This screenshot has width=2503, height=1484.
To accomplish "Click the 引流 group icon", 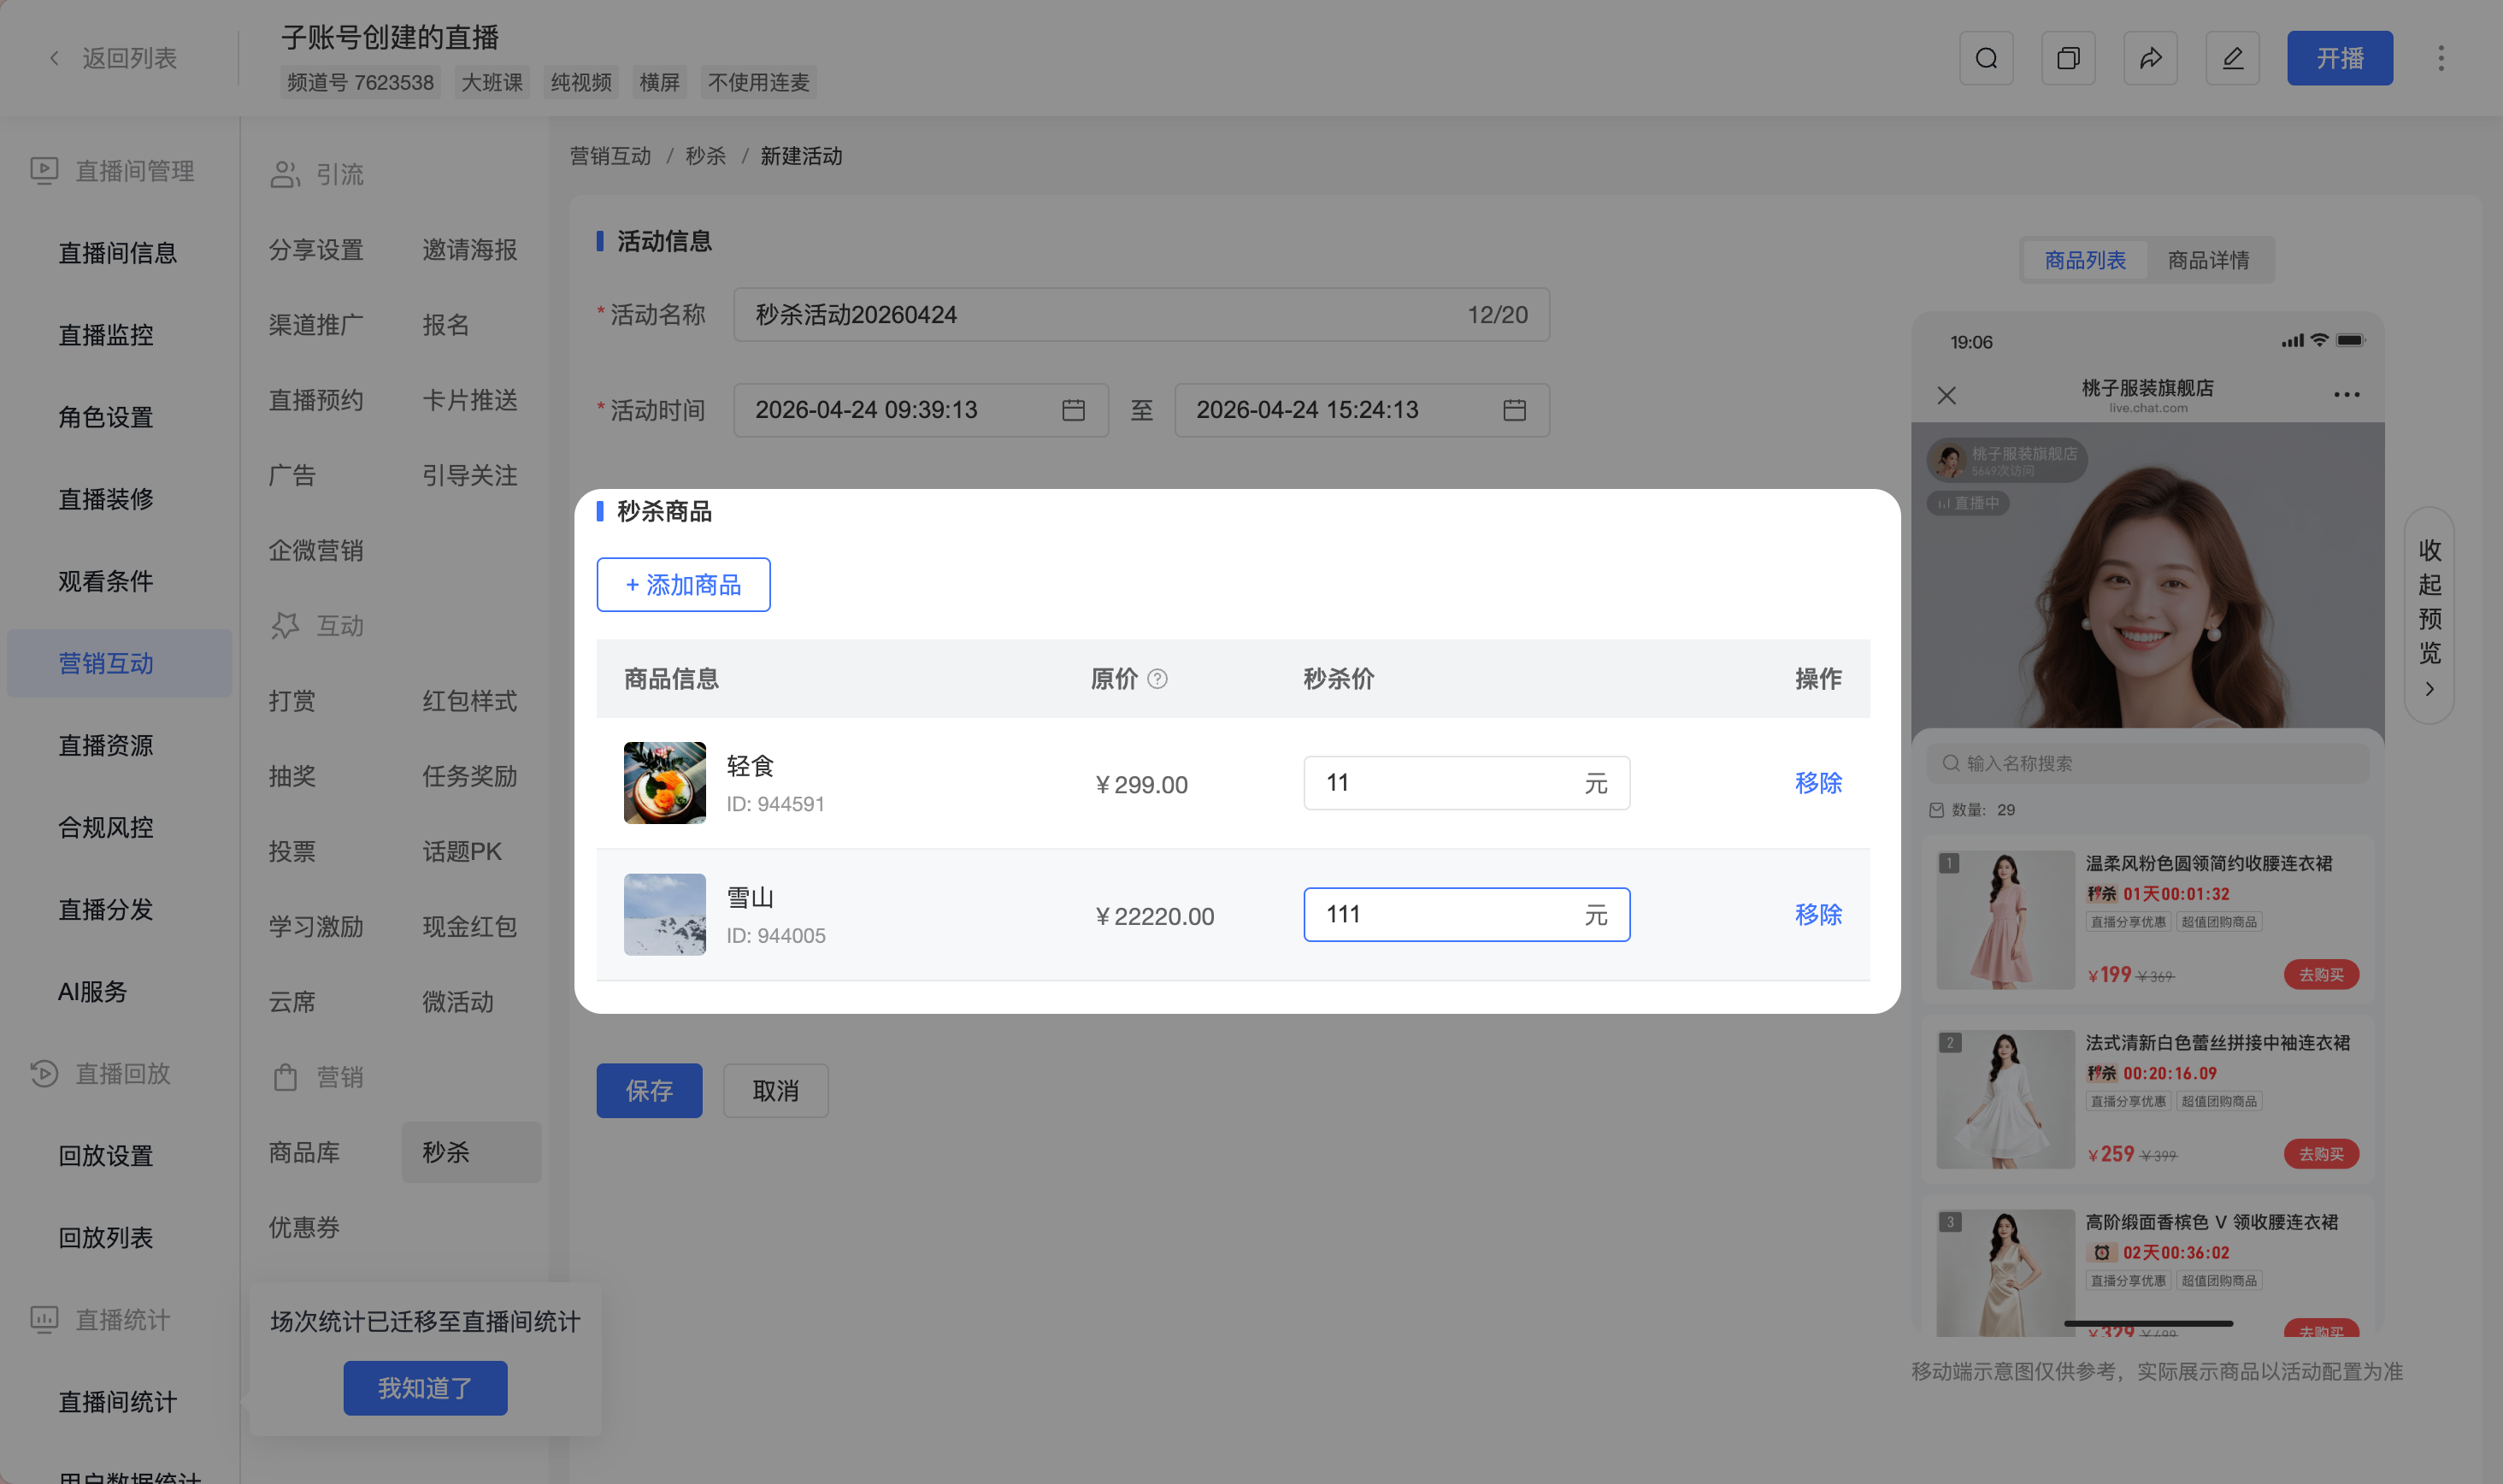I will pos(285,174).
